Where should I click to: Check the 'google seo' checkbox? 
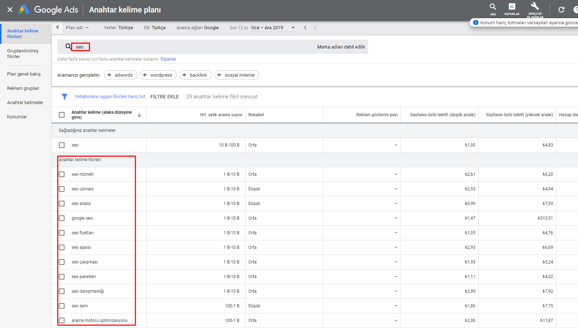tap(62, 218)
